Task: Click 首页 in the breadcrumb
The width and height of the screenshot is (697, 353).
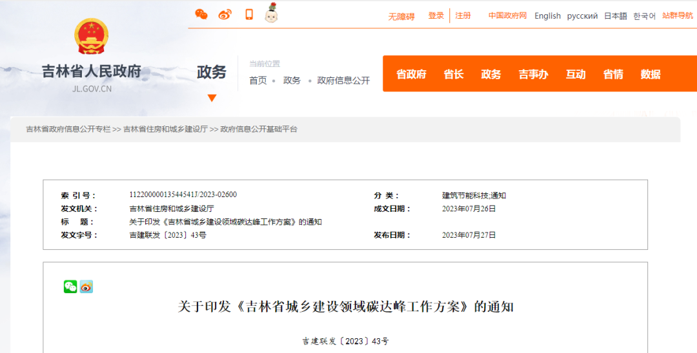Action: (x=258, y=81)
